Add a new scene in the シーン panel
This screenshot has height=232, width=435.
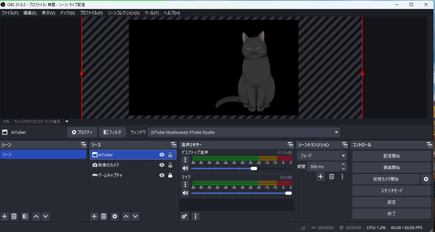coord(5,216)
